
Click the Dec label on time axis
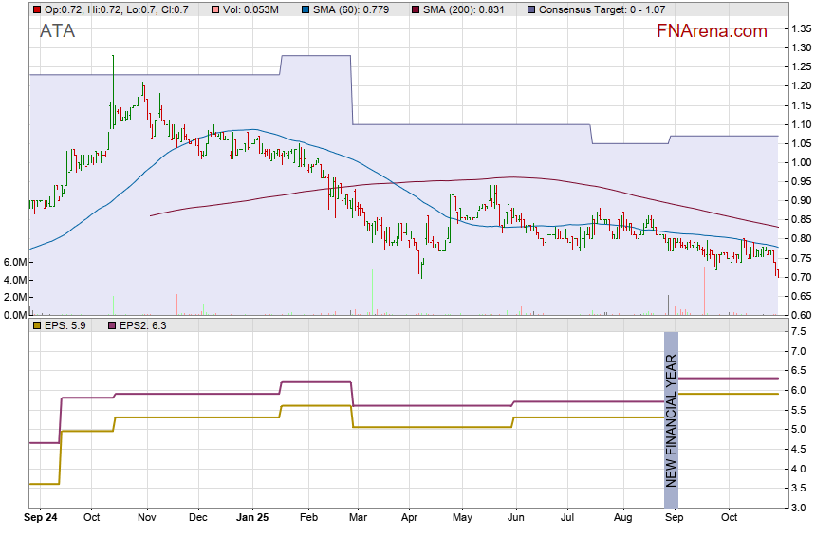[197, 518]
